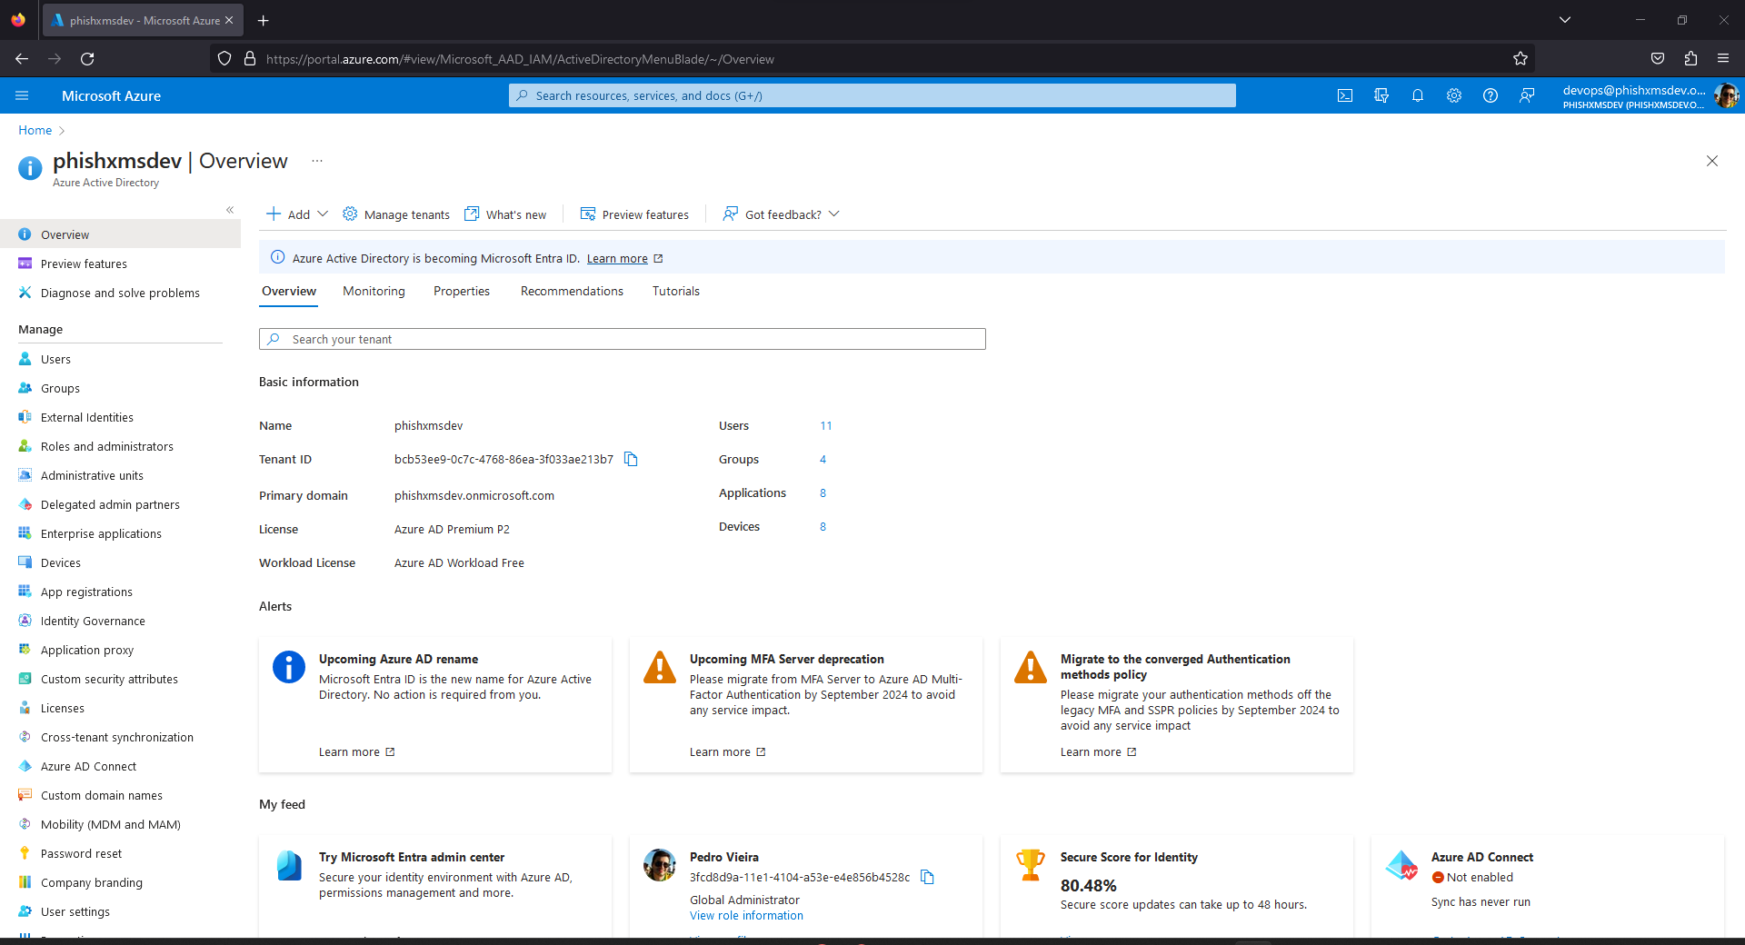Open the Firefox application menu
1745x945 pixels.
1723,59
